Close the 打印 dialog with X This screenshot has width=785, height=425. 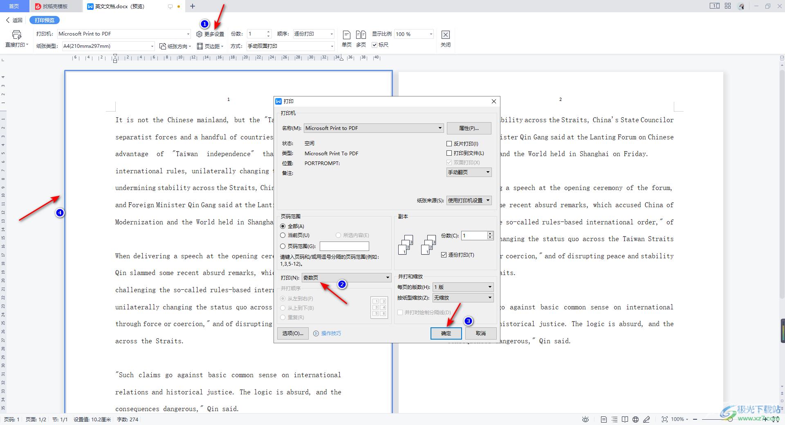(493, 101)
